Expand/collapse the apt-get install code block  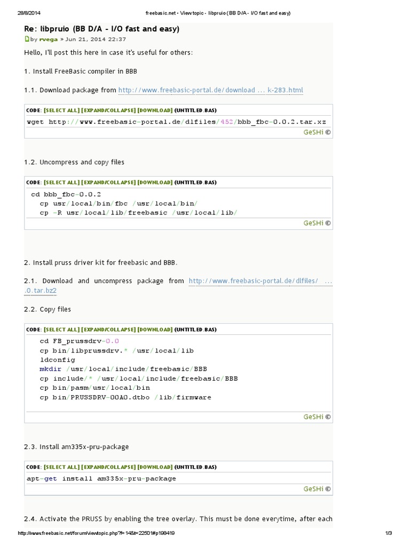coord(108,467)
